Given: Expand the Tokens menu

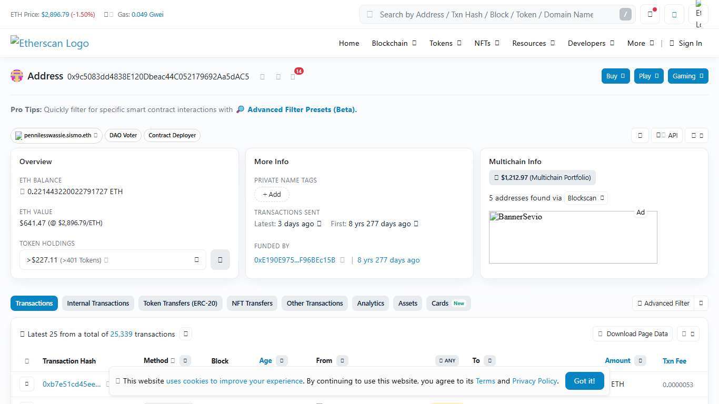Looking at the screenshot, I should coord(445,43).
